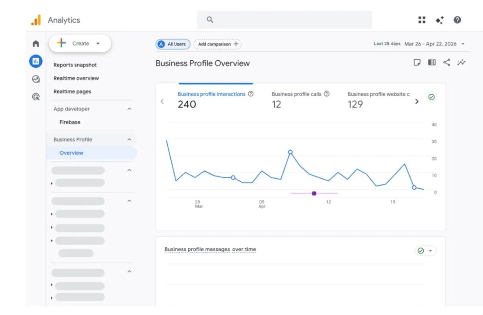Click the edit comparisons columns icon
483x315 pixels.
432,62
